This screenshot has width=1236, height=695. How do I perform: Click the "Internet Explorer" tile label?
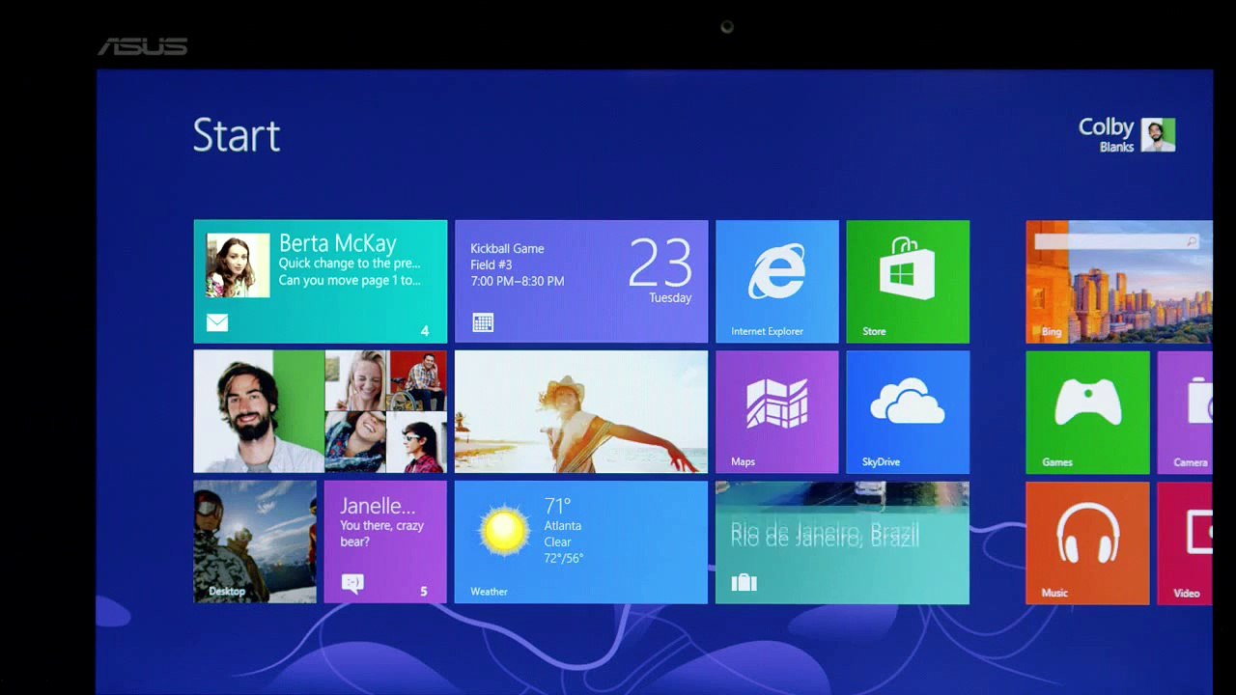click(x=767, y=331)
